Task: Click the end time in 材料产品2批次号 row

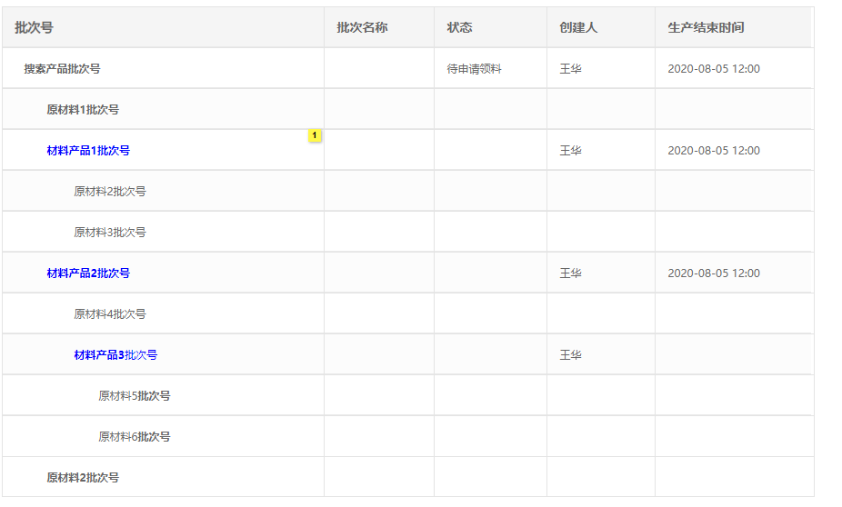Action: point(714,273)
